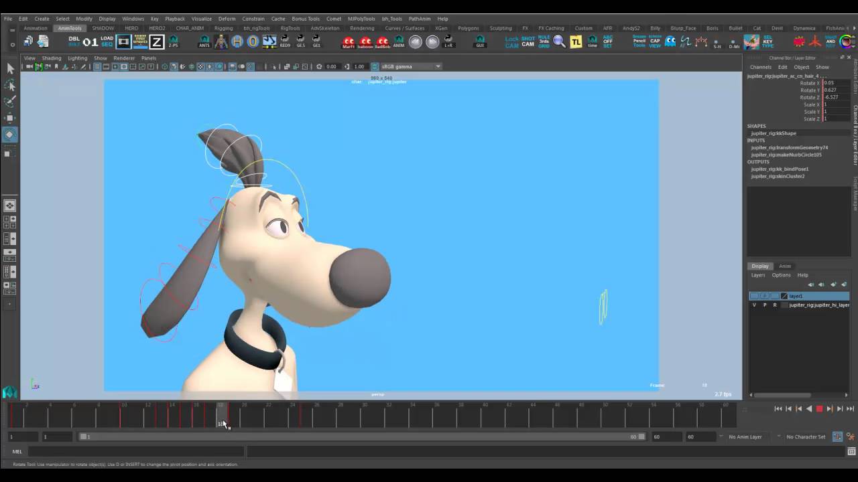Click the Lock CAM shelf button
The image size is (858, 482).
[x=511, y=42]
